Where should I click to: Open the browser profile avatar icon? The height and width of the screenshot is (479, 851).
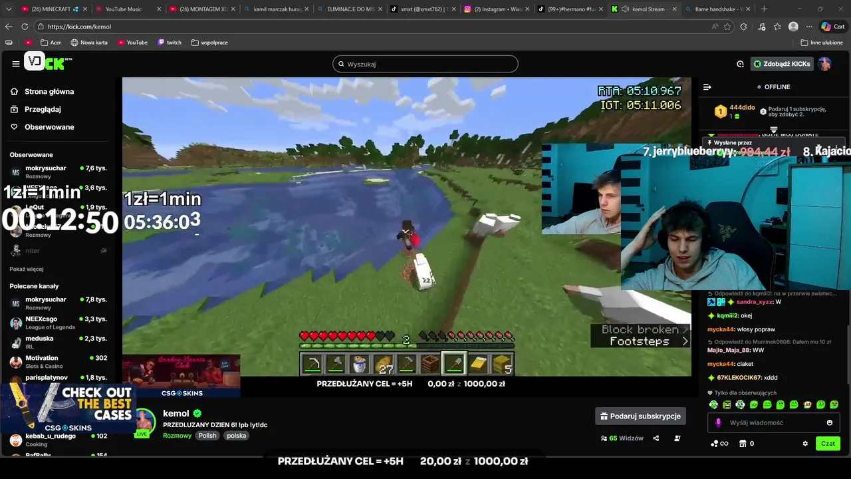[x=793, y=27]
